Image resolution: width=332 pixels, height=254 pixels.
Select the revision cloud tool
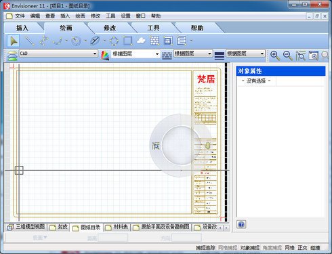click(141, 41)
